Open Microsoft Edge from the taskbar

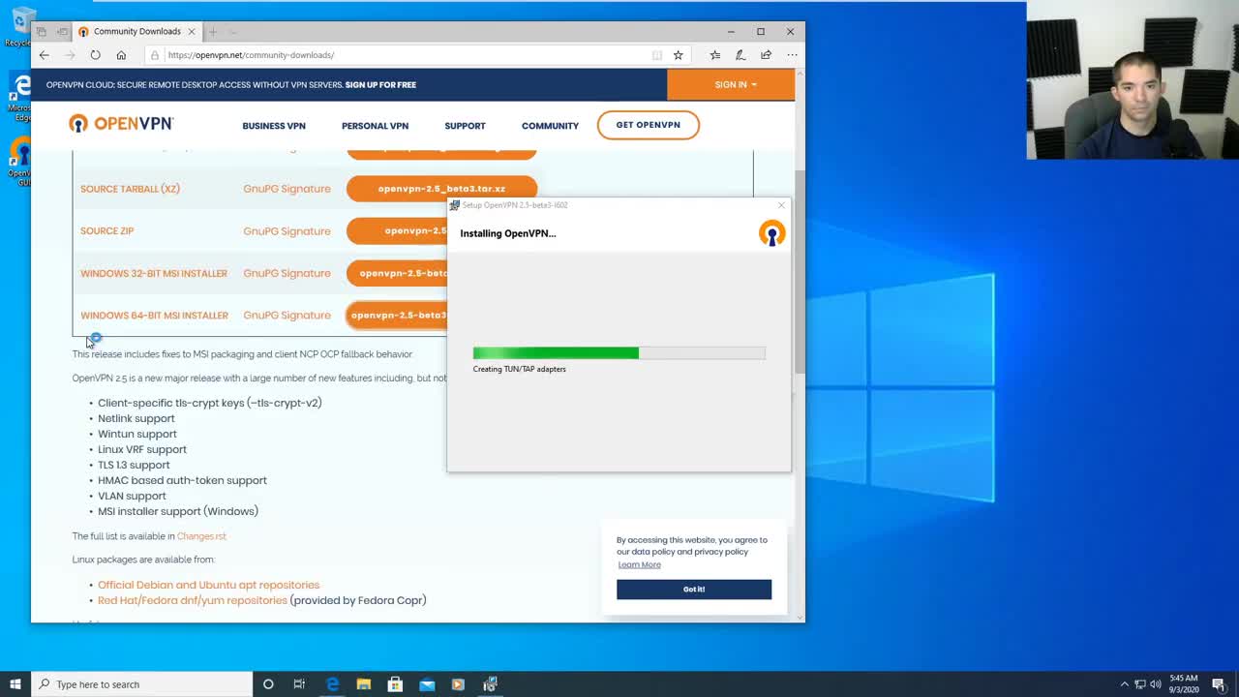tap(332, 684)
